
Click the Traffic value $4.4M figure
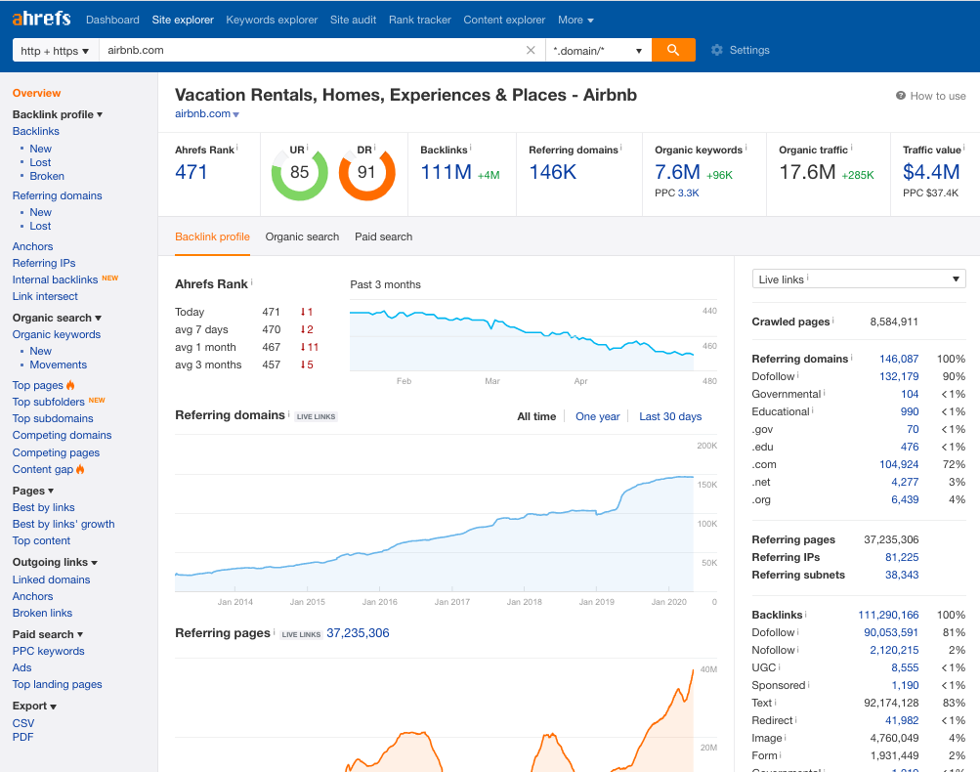pyautogui.click(x=931, y=172)
